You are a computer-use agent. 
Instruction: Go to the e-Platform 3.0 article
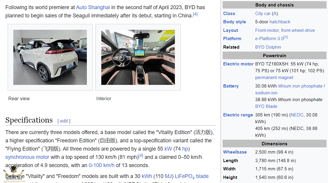tap(269, 39)
